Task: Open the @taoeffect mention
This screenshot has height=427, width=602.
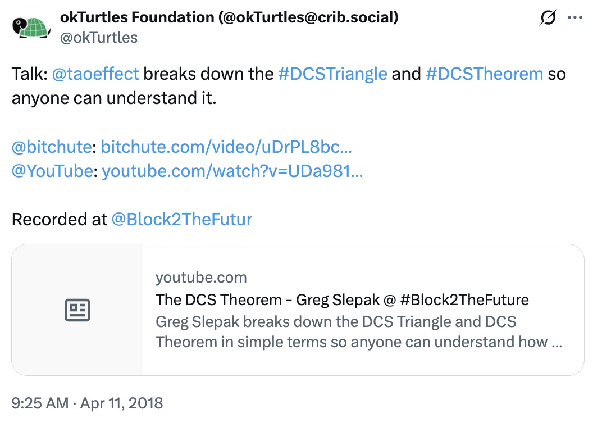Action: [97, 74]
